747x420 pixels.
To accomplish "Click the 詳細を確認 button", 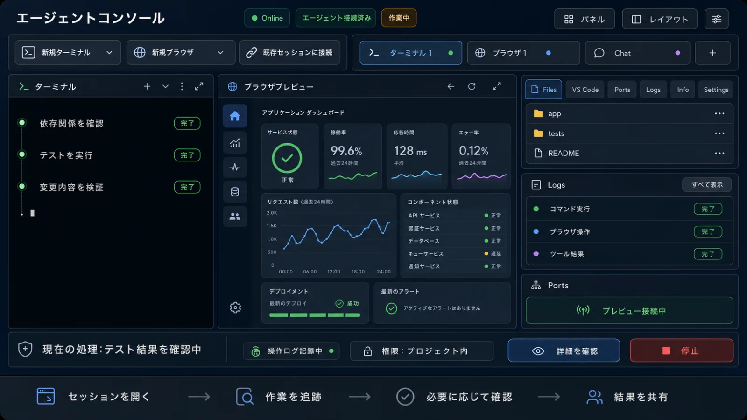I will point(564,350).
